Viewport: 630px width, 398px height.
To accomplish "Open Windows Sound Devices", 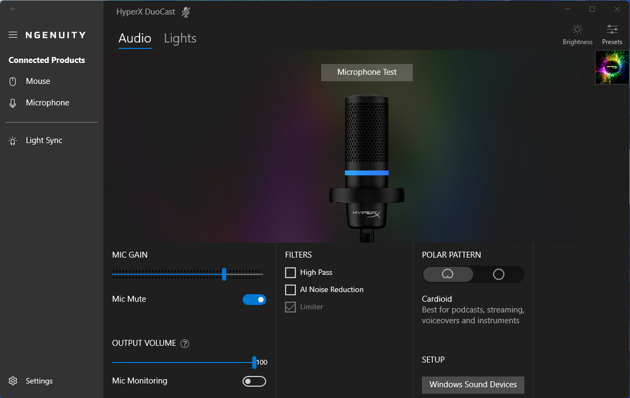I will 473,385.
